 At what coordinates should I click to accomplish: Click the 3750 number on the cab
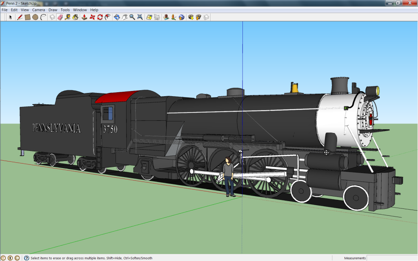tap(110, 129)
